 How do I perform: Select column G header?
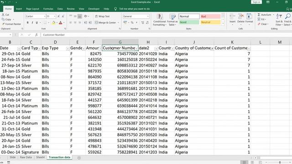(120, 42)
